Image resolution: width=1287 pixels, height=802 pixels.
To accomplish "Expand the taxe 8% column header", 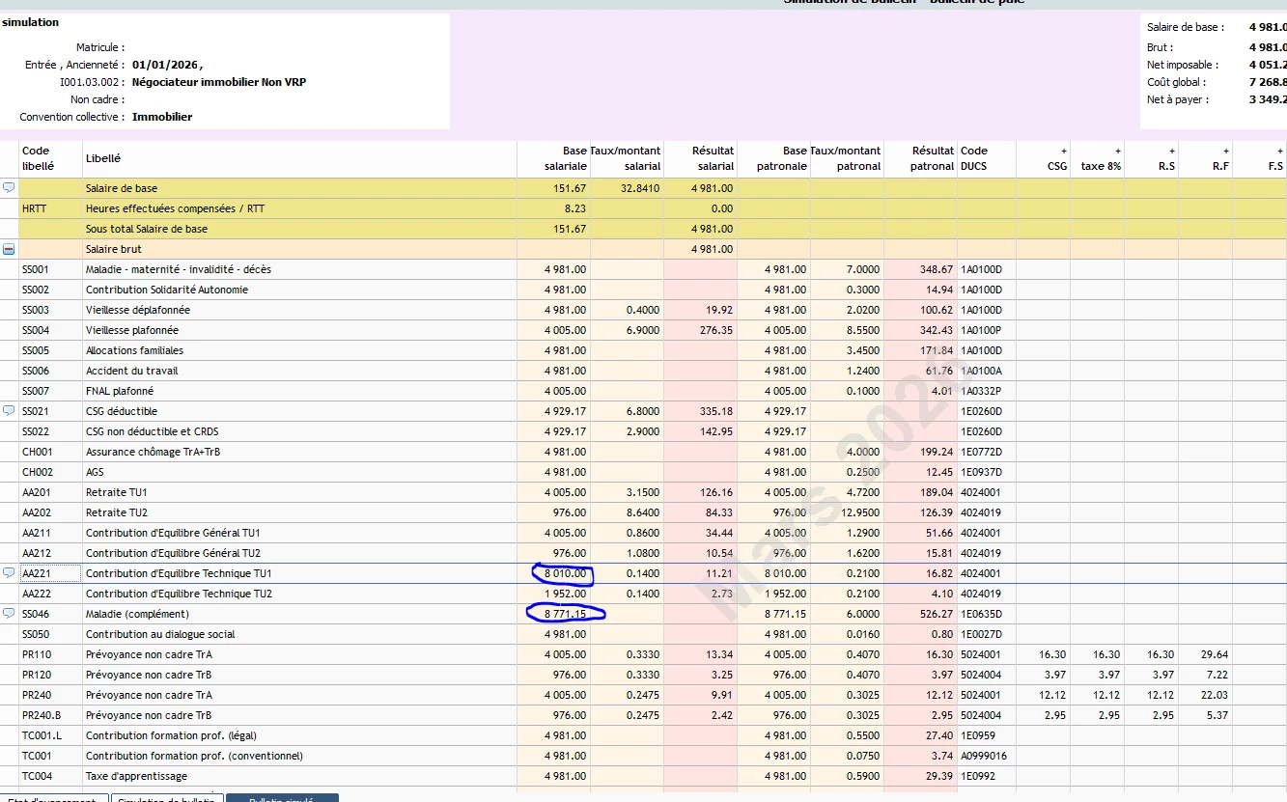I will point(1118,151).
